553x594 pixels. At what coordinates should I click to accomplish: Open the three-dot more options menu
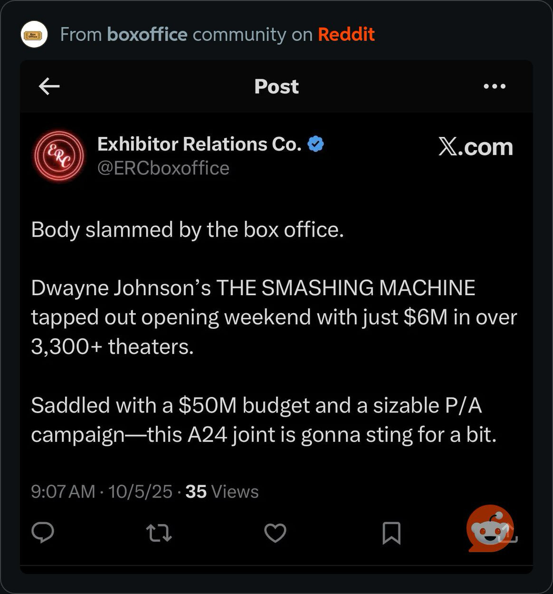(494, 86)
